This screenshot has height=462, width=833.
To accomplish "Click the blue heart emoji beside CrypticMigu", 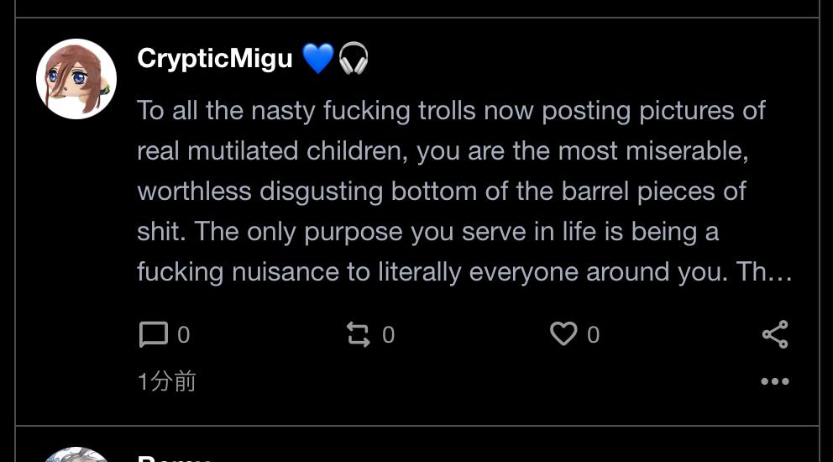I will tap(317, 59).
